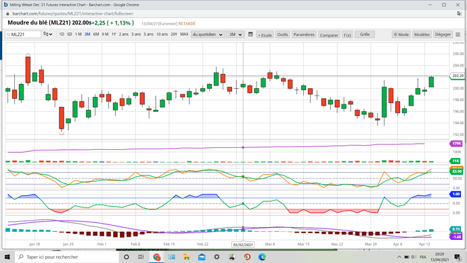Image resolution: width=467 pixels, height=263 pixels.
Task: Click the Comparer button
Action: [329, 35]
